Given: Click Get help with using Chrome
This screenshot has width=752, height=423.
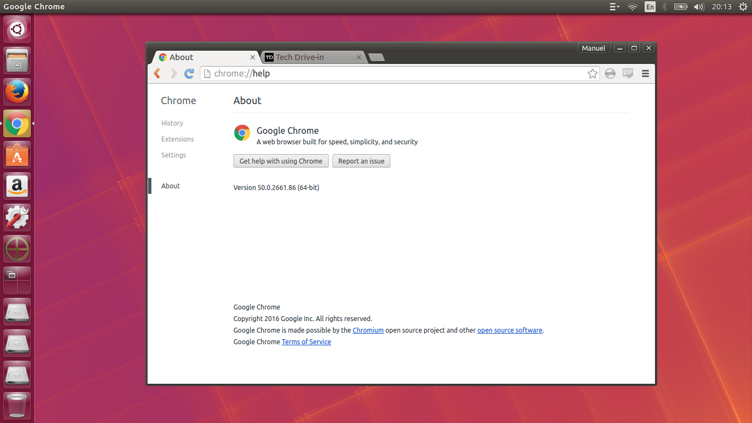Looking at the screenshot, I should tap(281, 161).
